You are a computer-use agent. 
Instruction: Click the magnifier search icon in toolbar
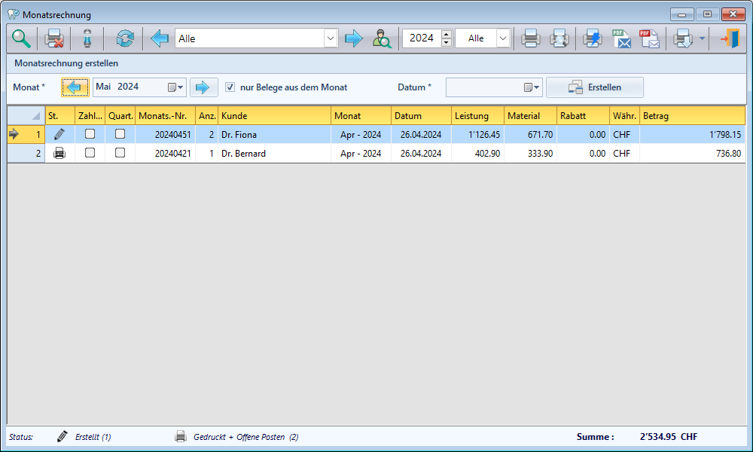[21, 38]
